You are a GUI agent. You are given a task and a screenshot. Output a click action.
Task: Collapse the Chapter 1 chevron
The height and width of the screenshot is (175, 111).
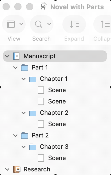point(24,79)
